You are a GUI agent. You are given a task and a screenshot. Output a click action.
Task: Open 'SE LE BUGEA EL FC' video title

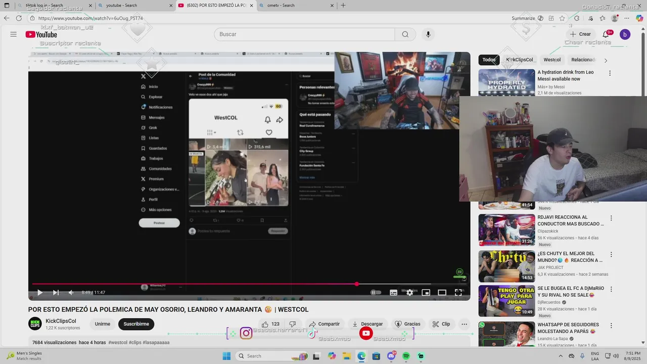(570, 291)
